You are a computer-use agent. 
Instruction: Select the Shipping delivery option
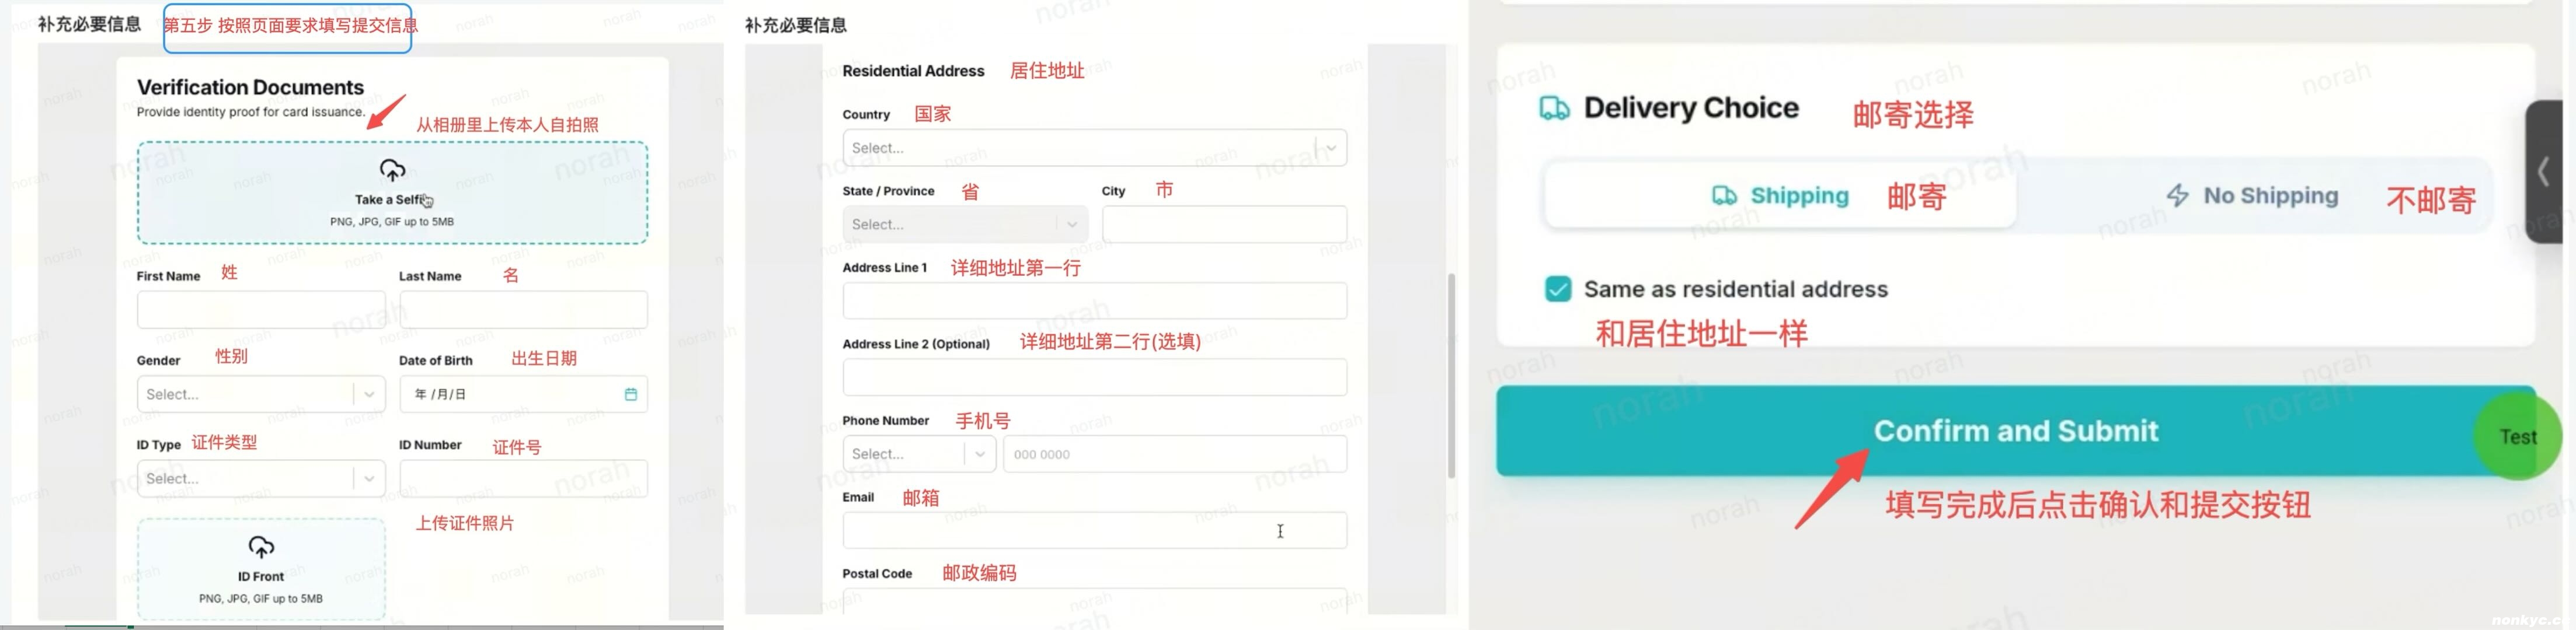coord(1780,195)
